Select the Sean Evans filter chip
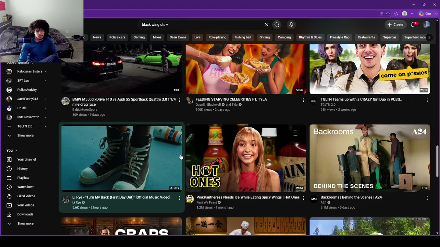 pos(178,37)
